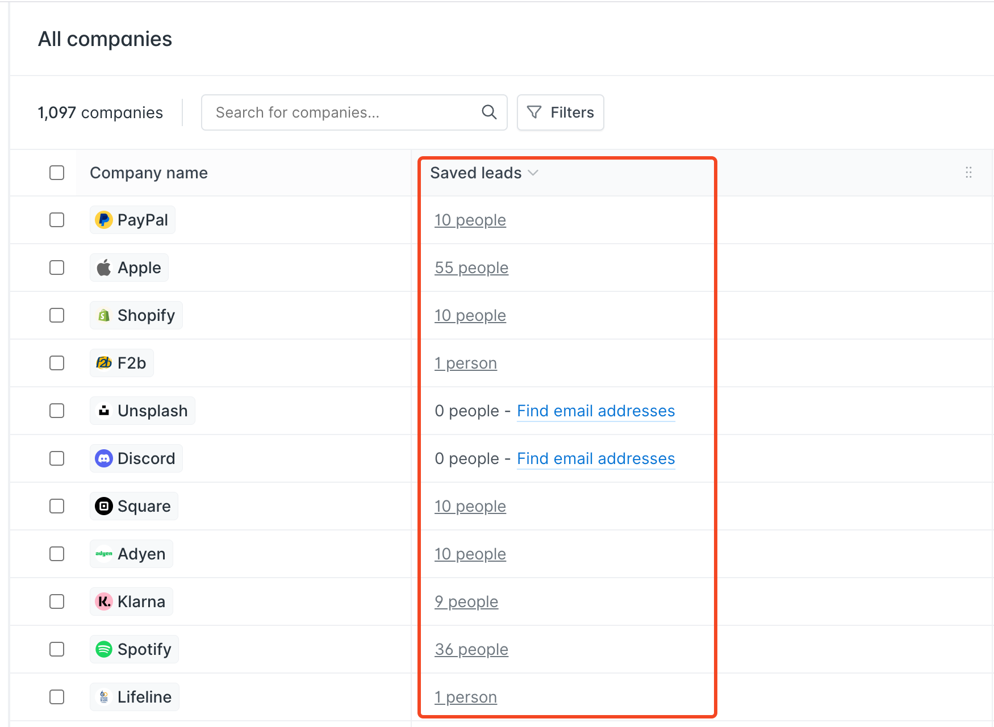
Task: Select the Shopify company name
Action: tap(146, 315)
